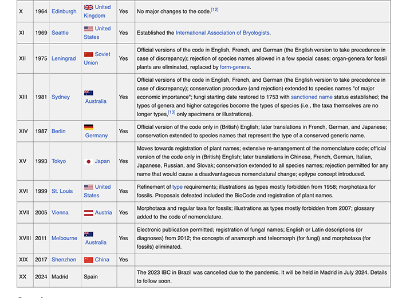Select the year 1987 cell
The image size is (406, 298).
pos(41,131)
